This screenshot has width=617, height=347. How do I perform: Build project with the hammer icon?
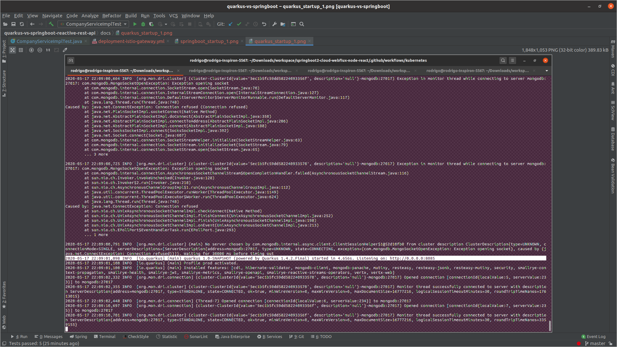click(x=51, y=24)
